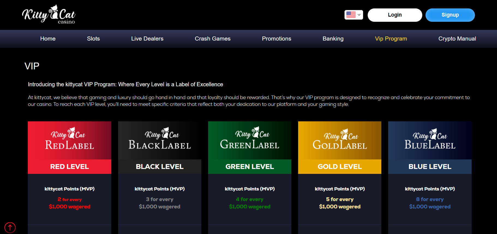Go to the Home menu item
This screenshot has height=234, width=497.
tap(48, 39)
